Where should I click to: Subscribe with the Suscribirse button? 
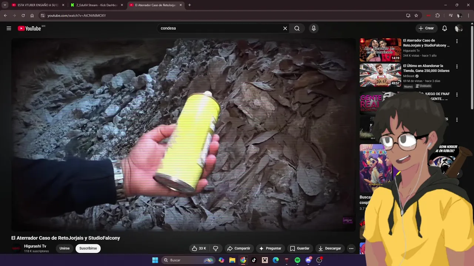[88, 248]
